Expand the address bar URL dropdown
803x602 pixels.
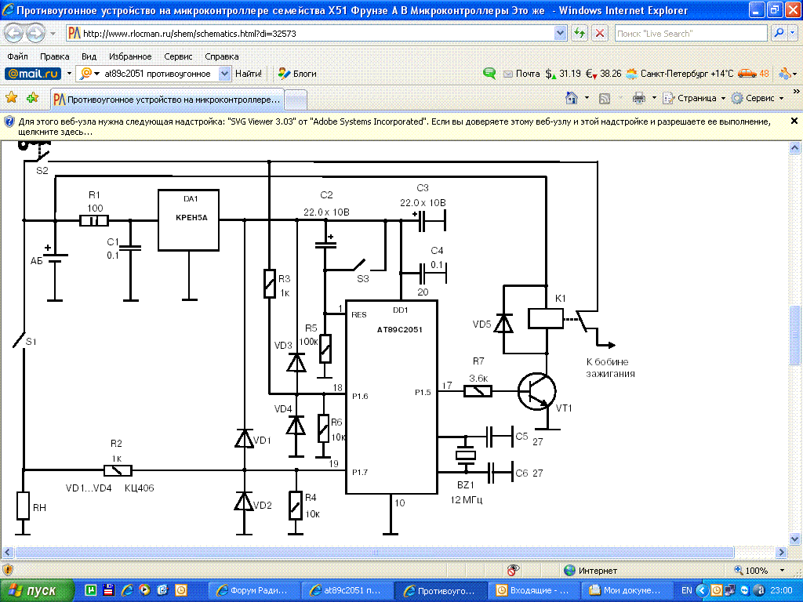[x=560, y=34]
